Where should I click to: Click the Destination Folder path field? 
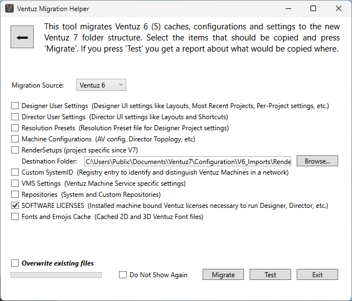[x=188, y=161]
